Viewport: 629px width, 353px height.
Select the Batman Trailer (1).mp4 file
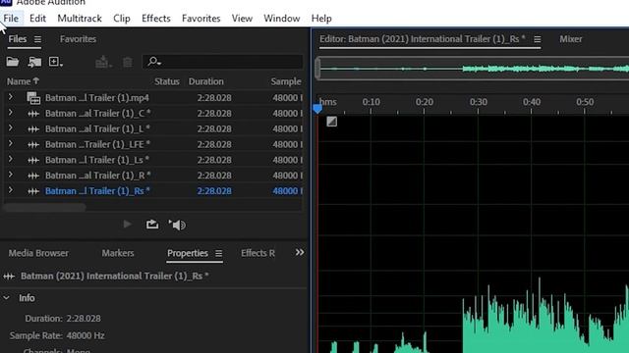[x=97, y=98]
